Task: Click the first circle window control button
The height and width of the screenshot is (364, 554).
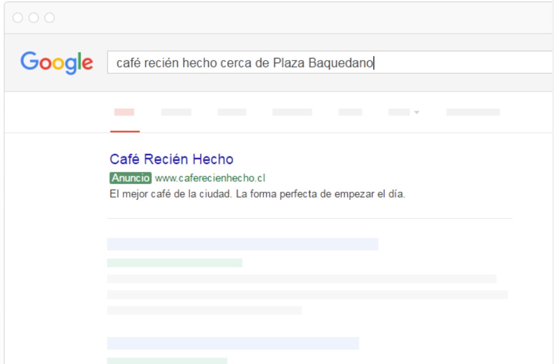Action: coord(18,18)
